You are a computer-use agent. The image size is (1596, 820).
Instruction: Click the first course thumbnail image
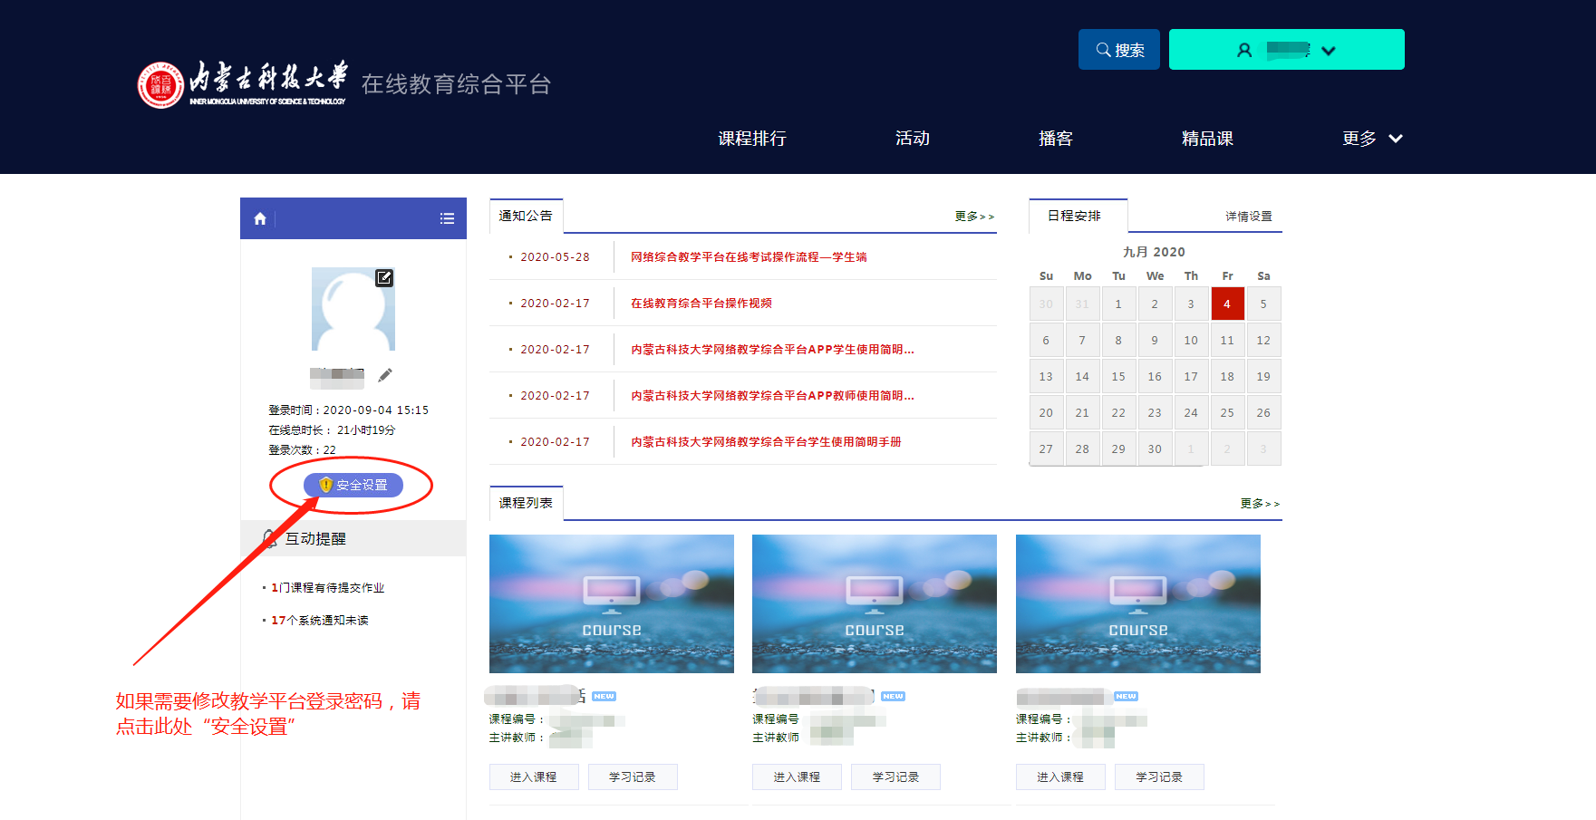(x=612, y=603)
